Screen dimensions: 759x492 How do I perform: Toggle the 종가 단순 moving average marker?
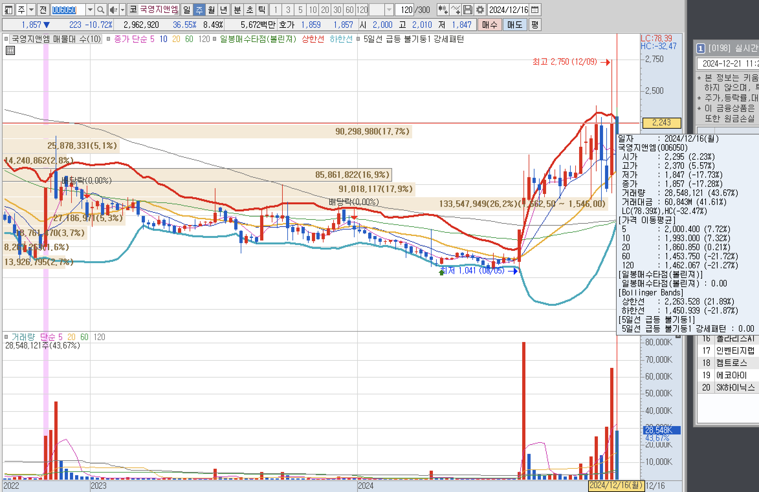[x=109, y=39]
